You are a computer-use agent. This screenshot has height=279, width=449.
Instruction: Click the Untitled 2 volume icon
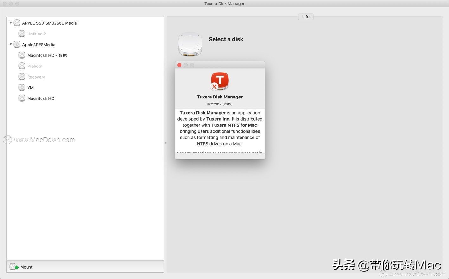[22, 34]
